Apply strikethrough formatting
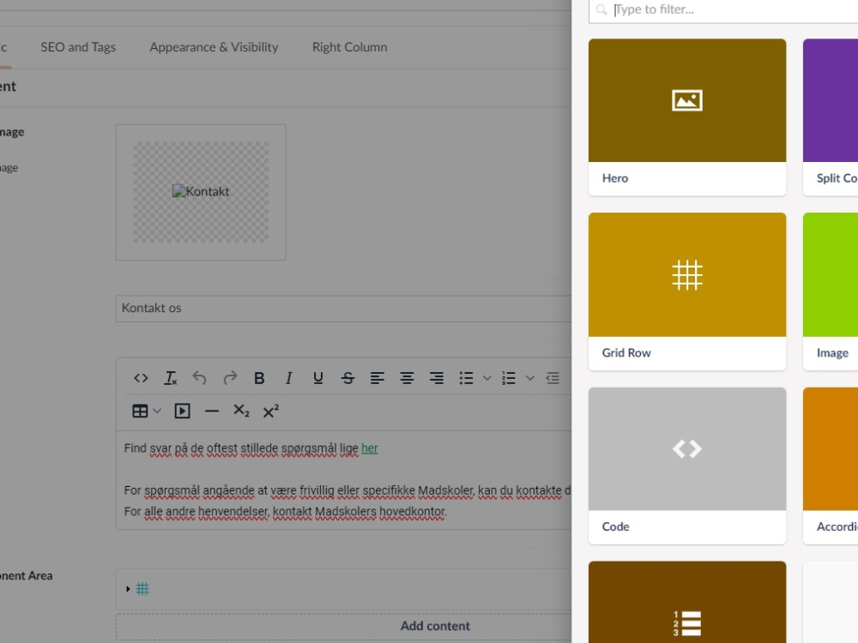 (347, 378)
